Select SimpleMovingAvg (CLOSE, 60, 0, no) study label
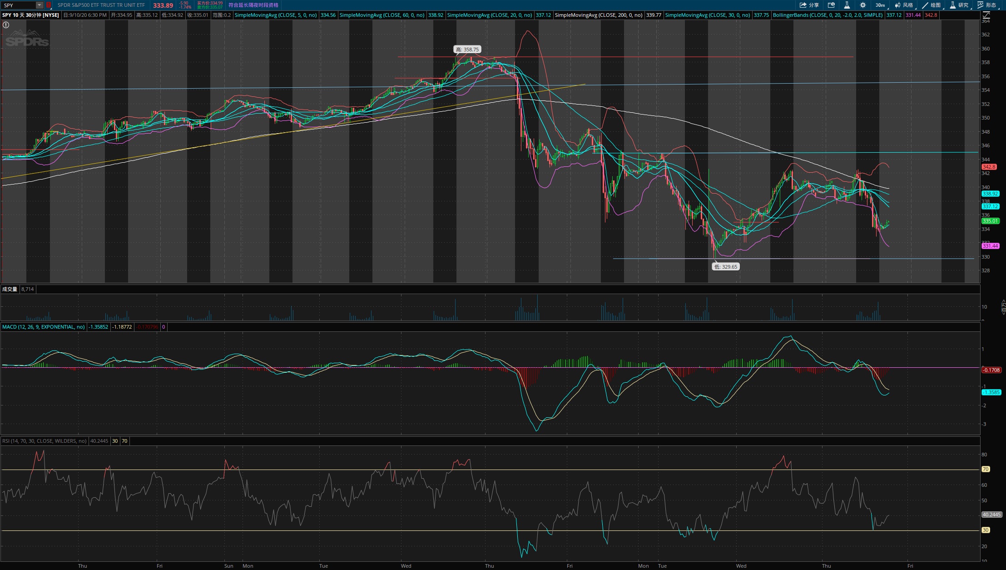Screen dimensions: 1006x570 [x=382, y=15]
